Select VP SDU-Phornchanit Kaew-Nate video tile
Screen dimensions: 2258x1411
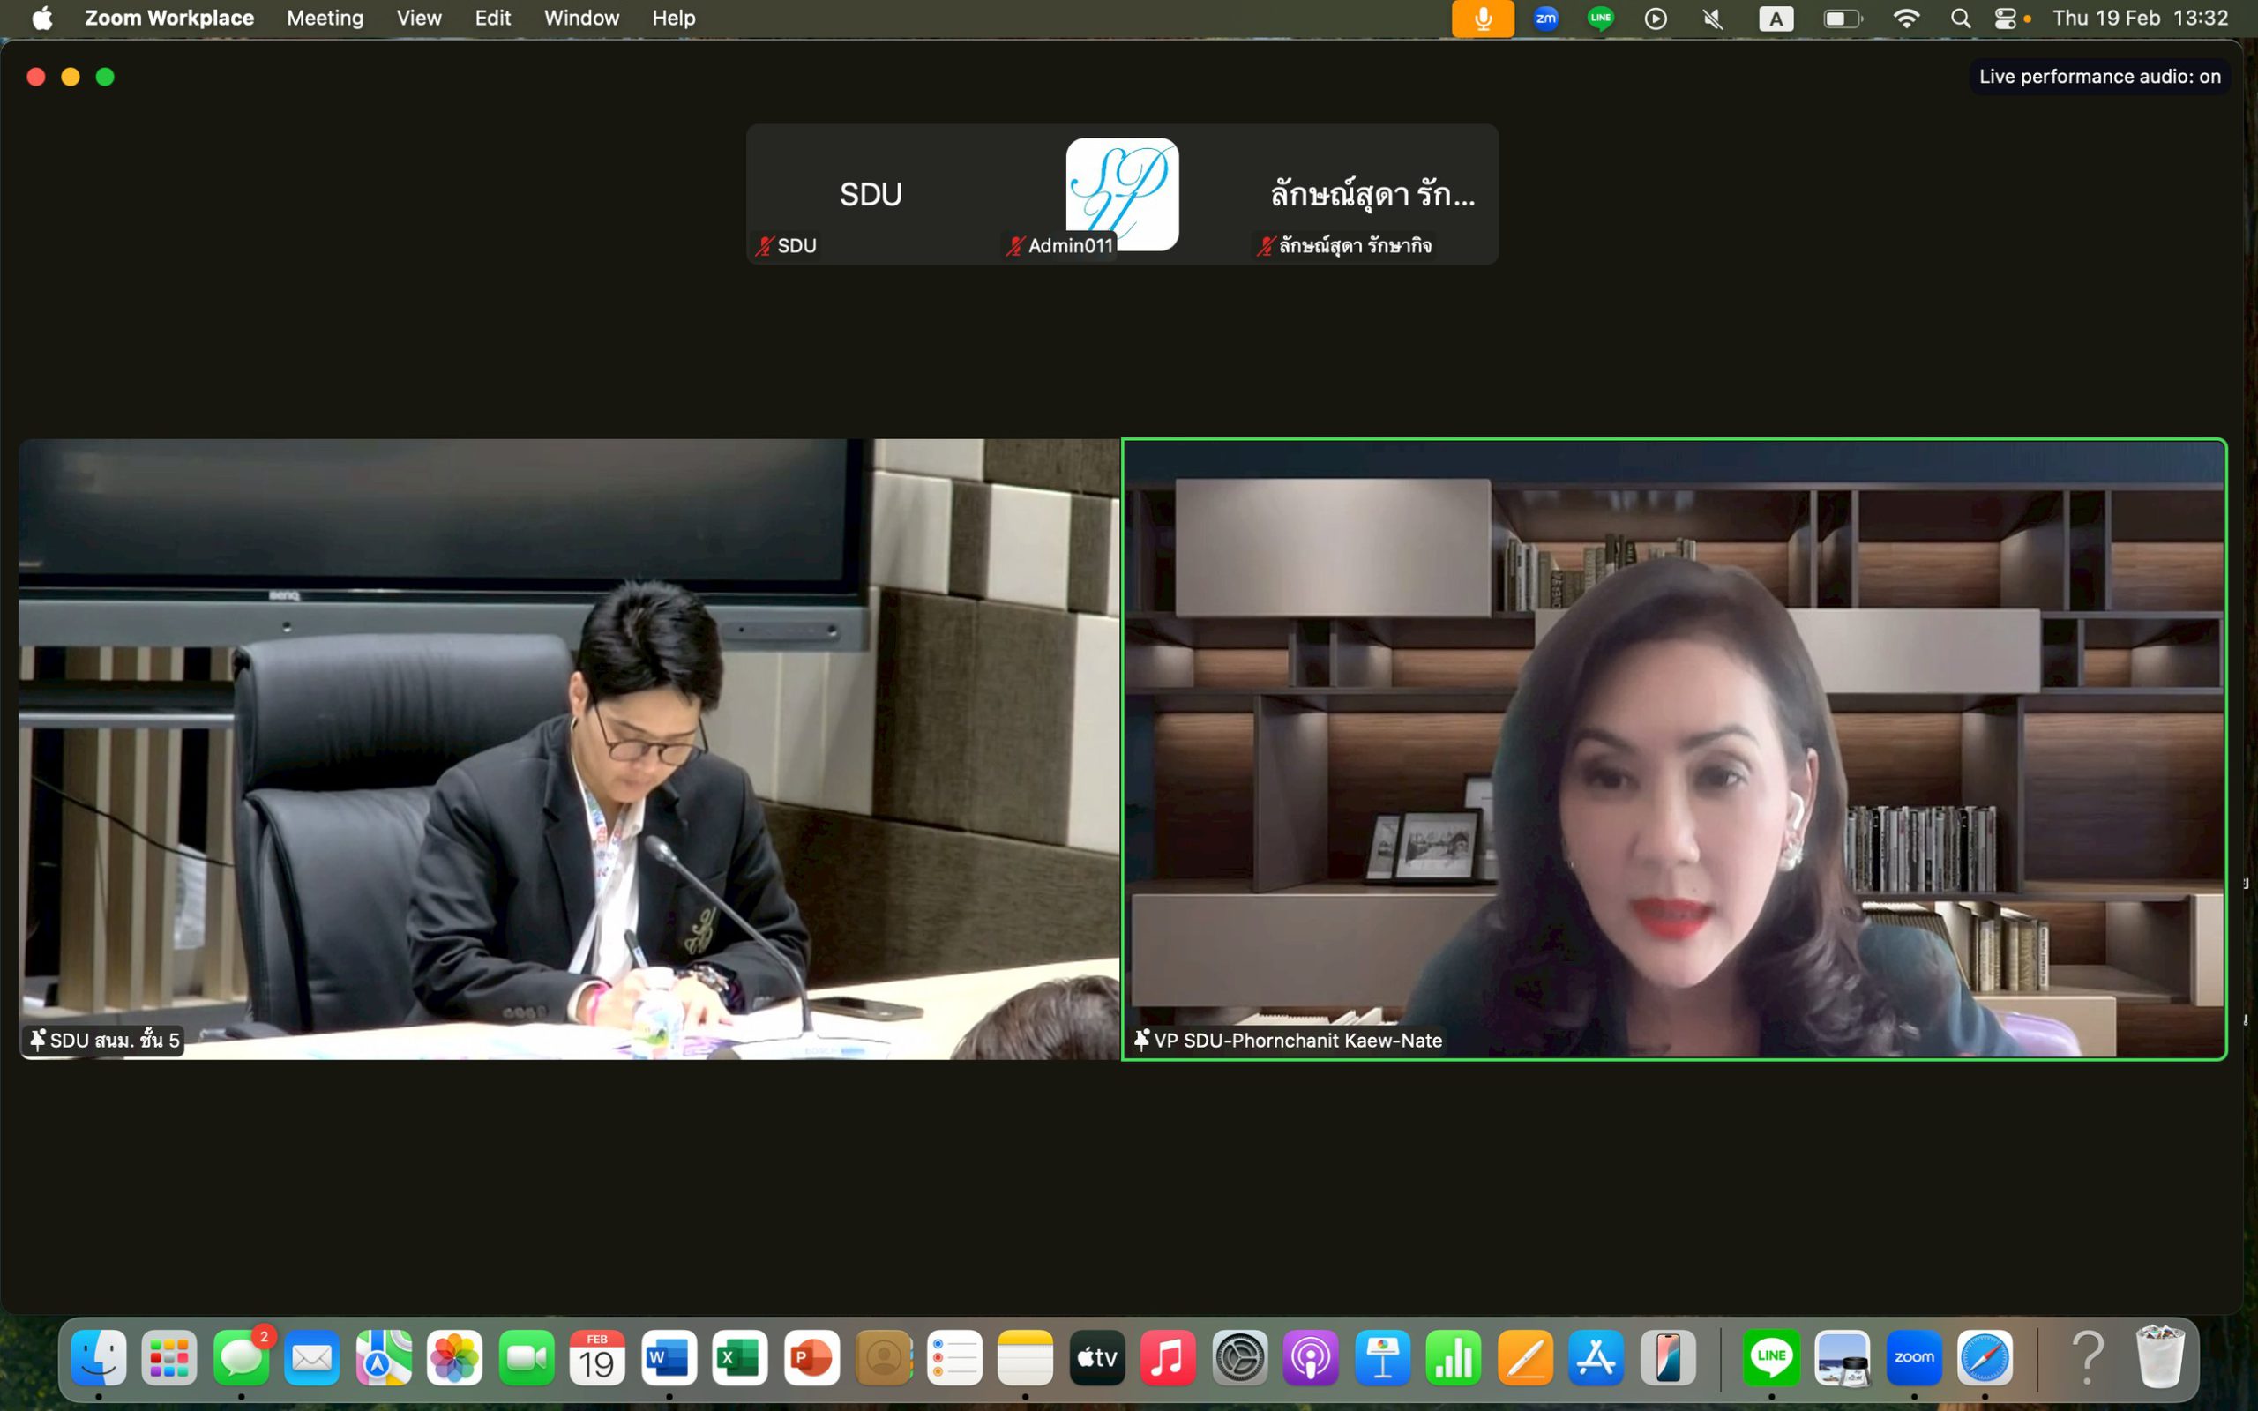[x=1674, y=749]
